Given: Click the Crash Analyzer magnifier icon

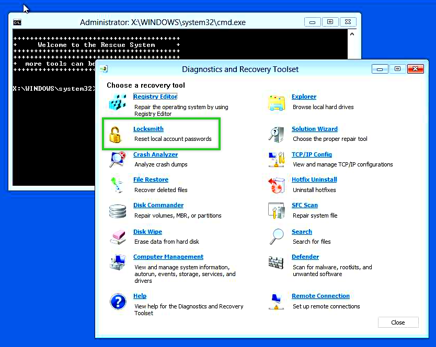Looking at the screenshot, I should [x=118, y=159].
